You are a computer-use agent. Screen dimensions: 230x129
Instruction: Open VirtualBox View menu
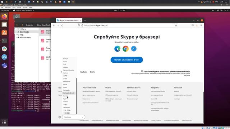coord(14,8)
